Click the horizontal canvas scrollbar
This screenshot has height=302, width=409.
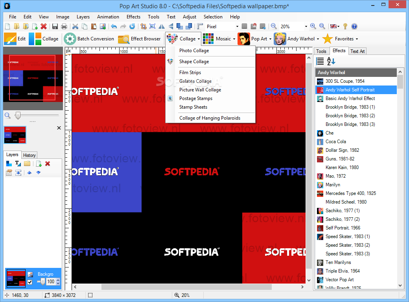(x=187, y=287)
